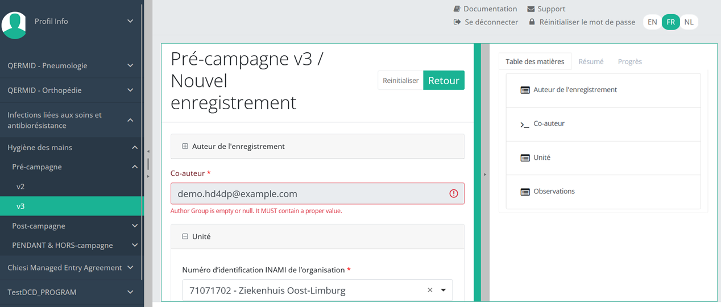
Task: Open the INAMI organisation dropdown arrow
Action: coord(444,291)
